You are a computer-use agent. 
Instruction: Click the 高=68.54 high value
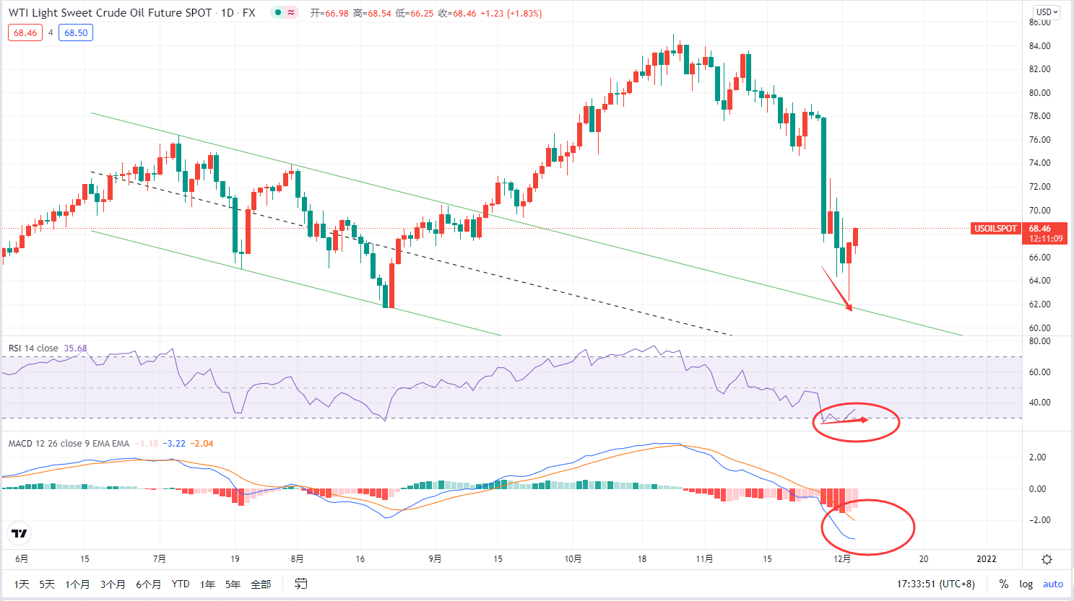(x=372, y=13)
